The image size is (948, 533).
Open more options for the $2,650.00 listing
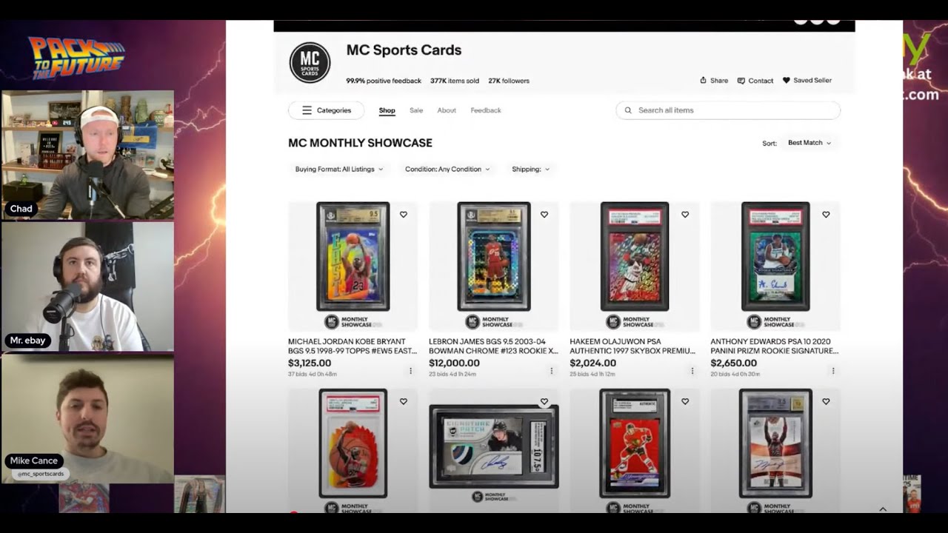(833, 371)
